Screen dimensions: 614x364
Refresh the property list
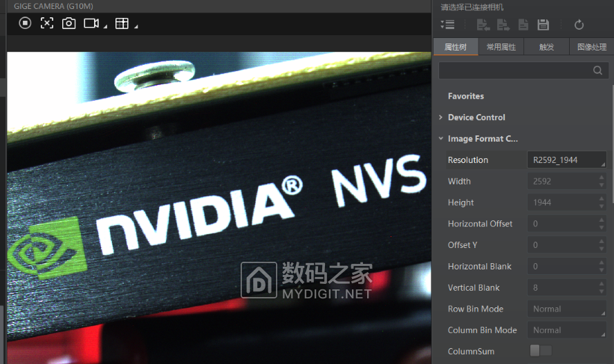(x=579, y=25)
